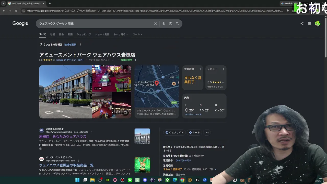Screen dimensions: 327x184
Task: Expand business hours dropdown arrow after 9:00（日）
Action: pos(215,169)
